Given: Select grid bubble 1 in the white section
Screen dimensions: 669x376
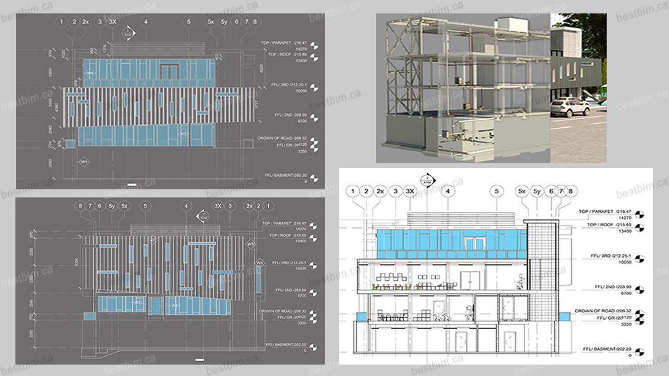Looking at the screenshot, I should (x=353, y=191).
